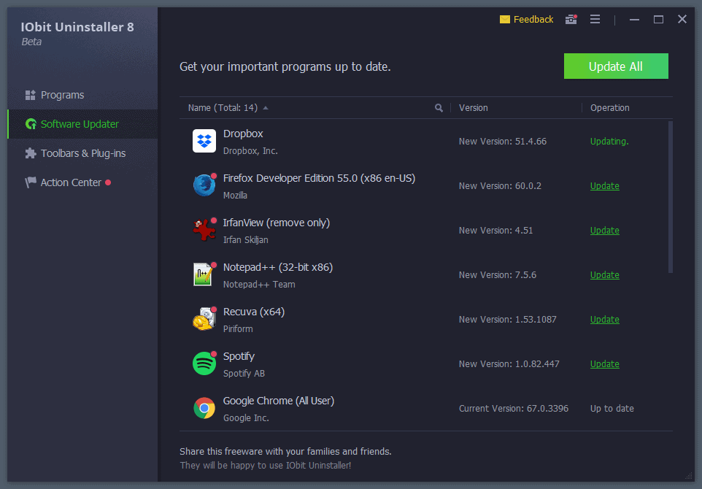Open the Programs section
Screen dimensions: 702x489
pyautogui.click(x=62, y=95)
